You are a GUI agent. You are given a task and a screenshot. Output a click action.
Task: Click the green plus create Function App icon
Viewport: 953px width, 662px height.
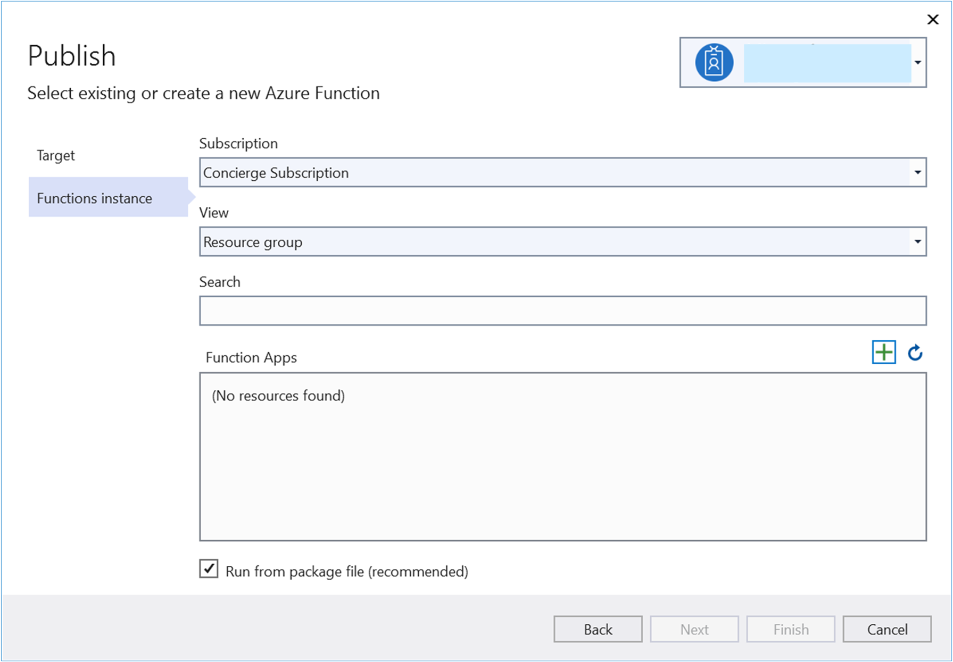[x=884, y=353]
